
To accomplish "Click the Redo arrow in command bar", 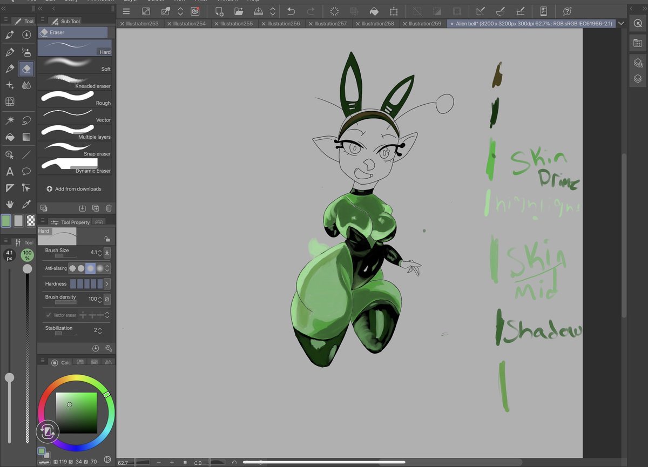I will pyautogui.click(x=310, y=11).
